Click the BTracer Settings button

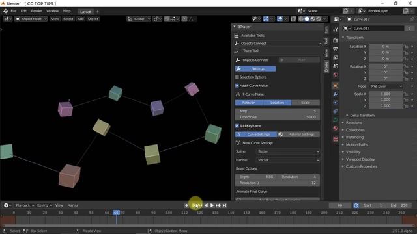tap(255, 68)
